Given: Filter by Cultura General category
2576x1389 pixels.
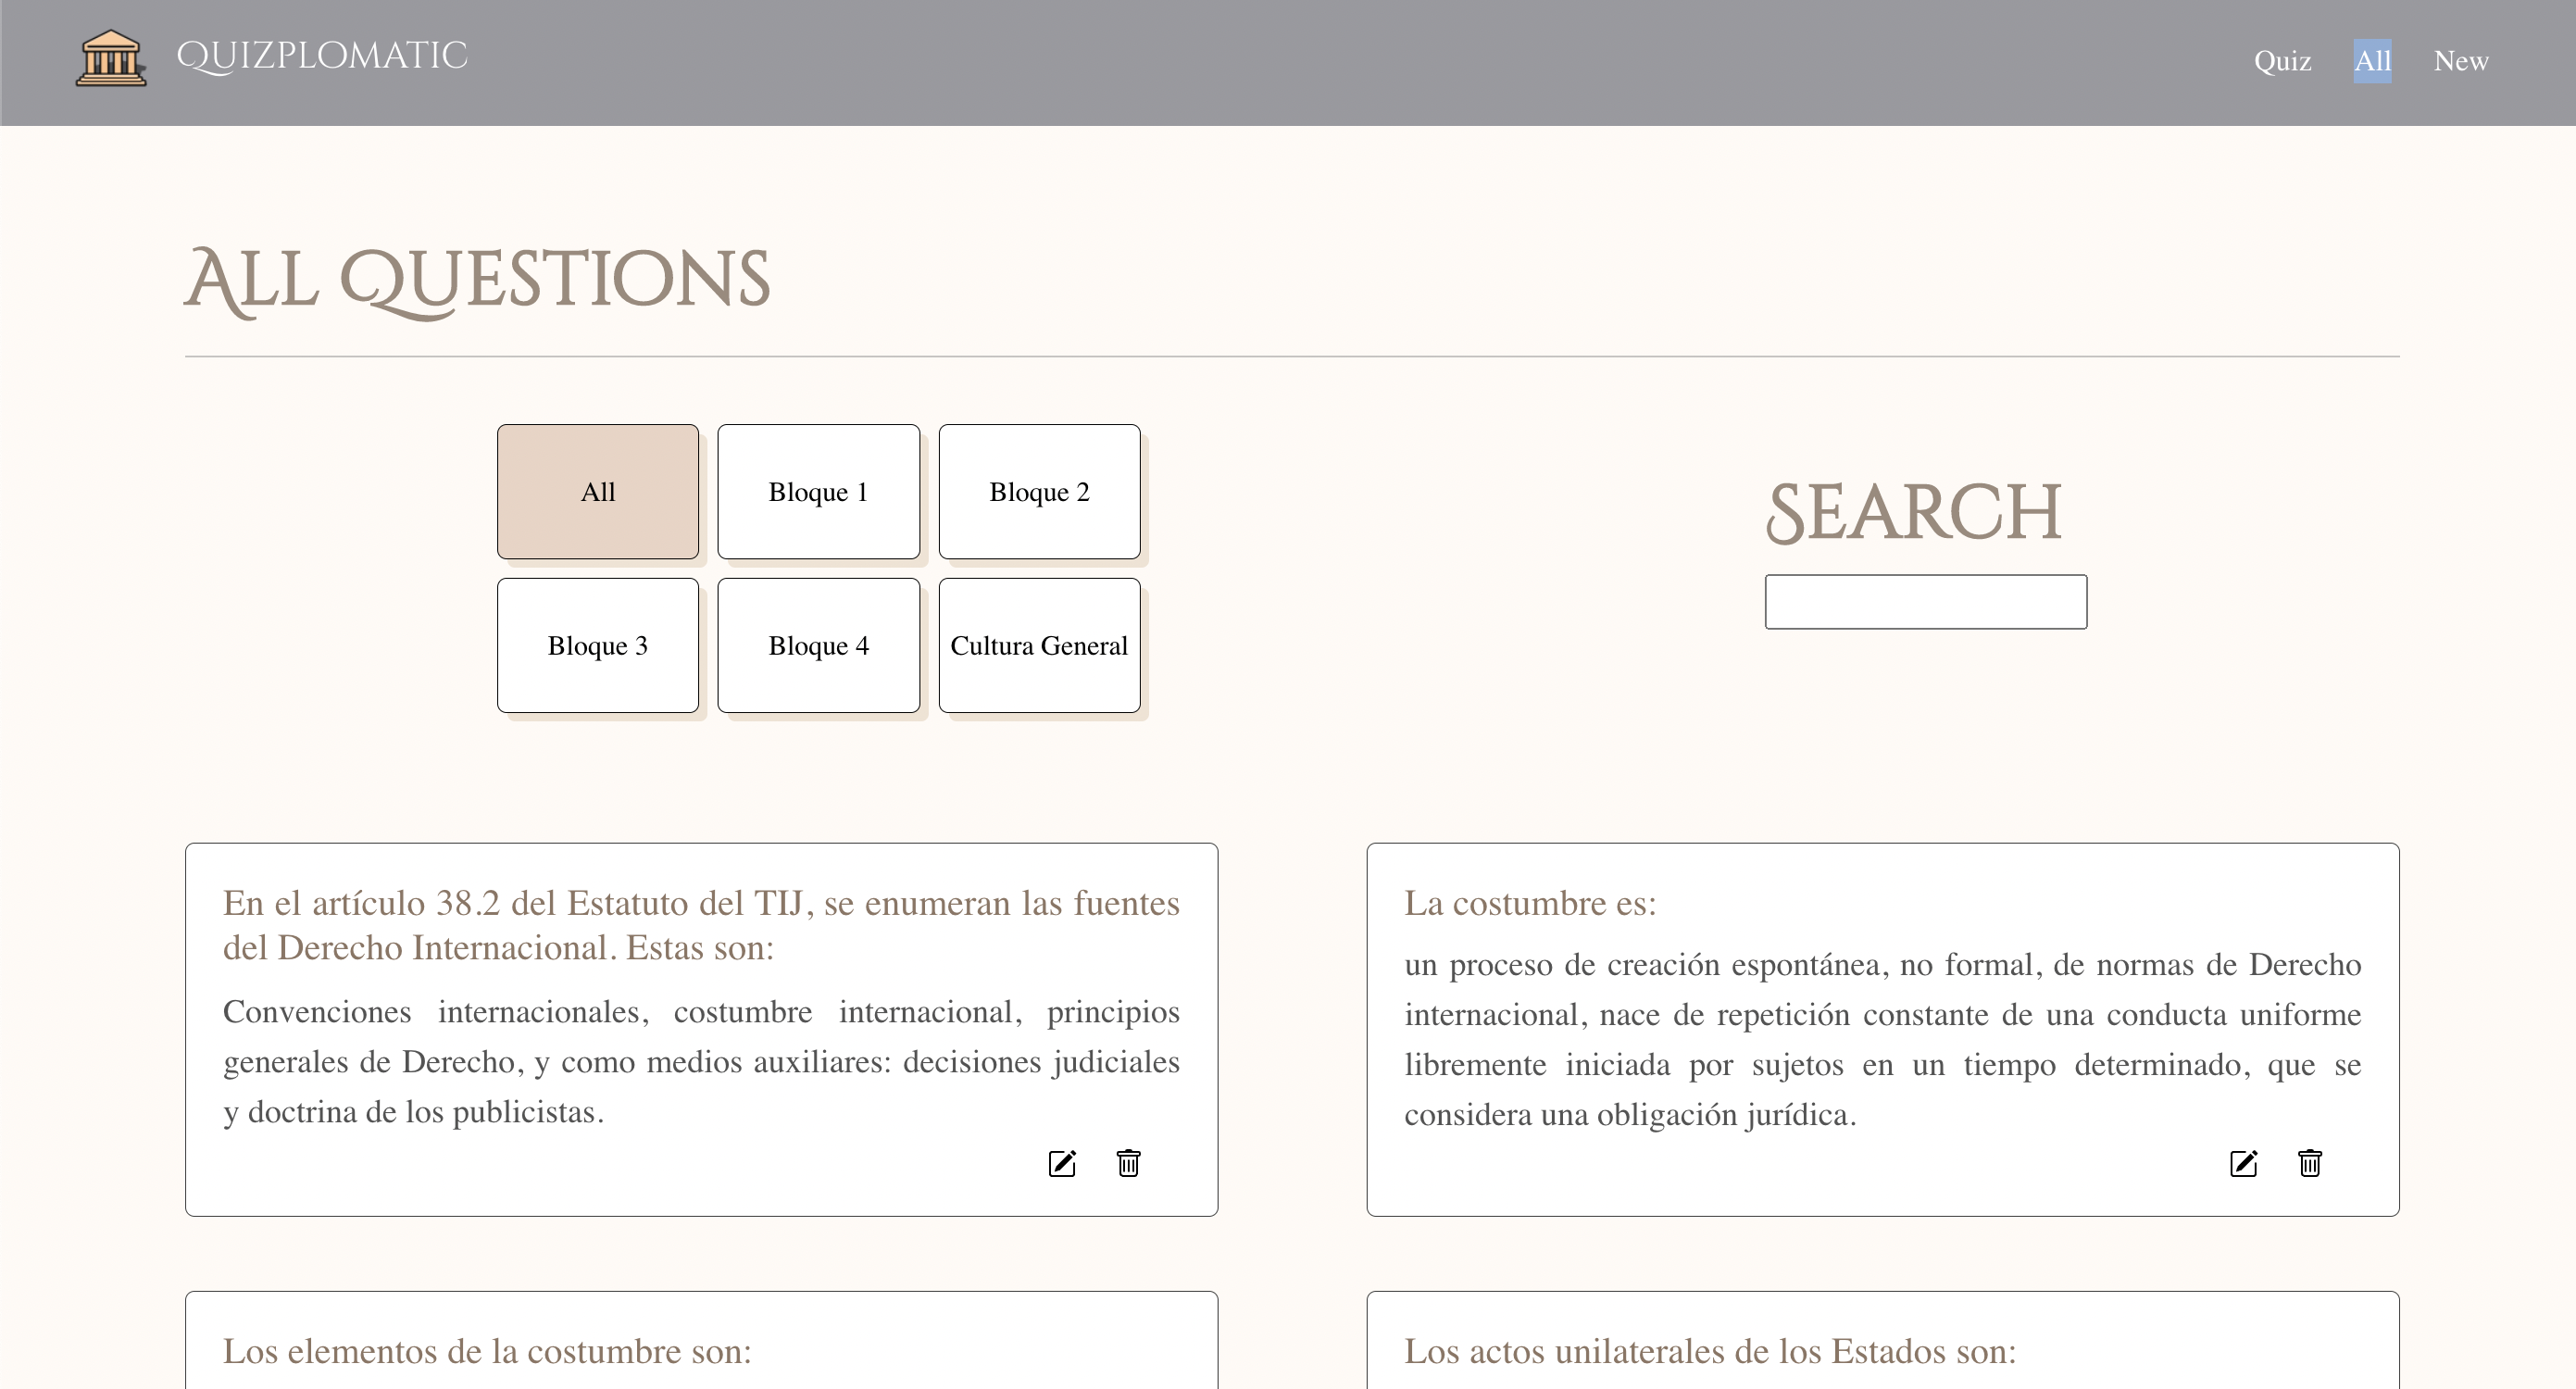Looking at the screenshot, I should tap(1039, 646).
